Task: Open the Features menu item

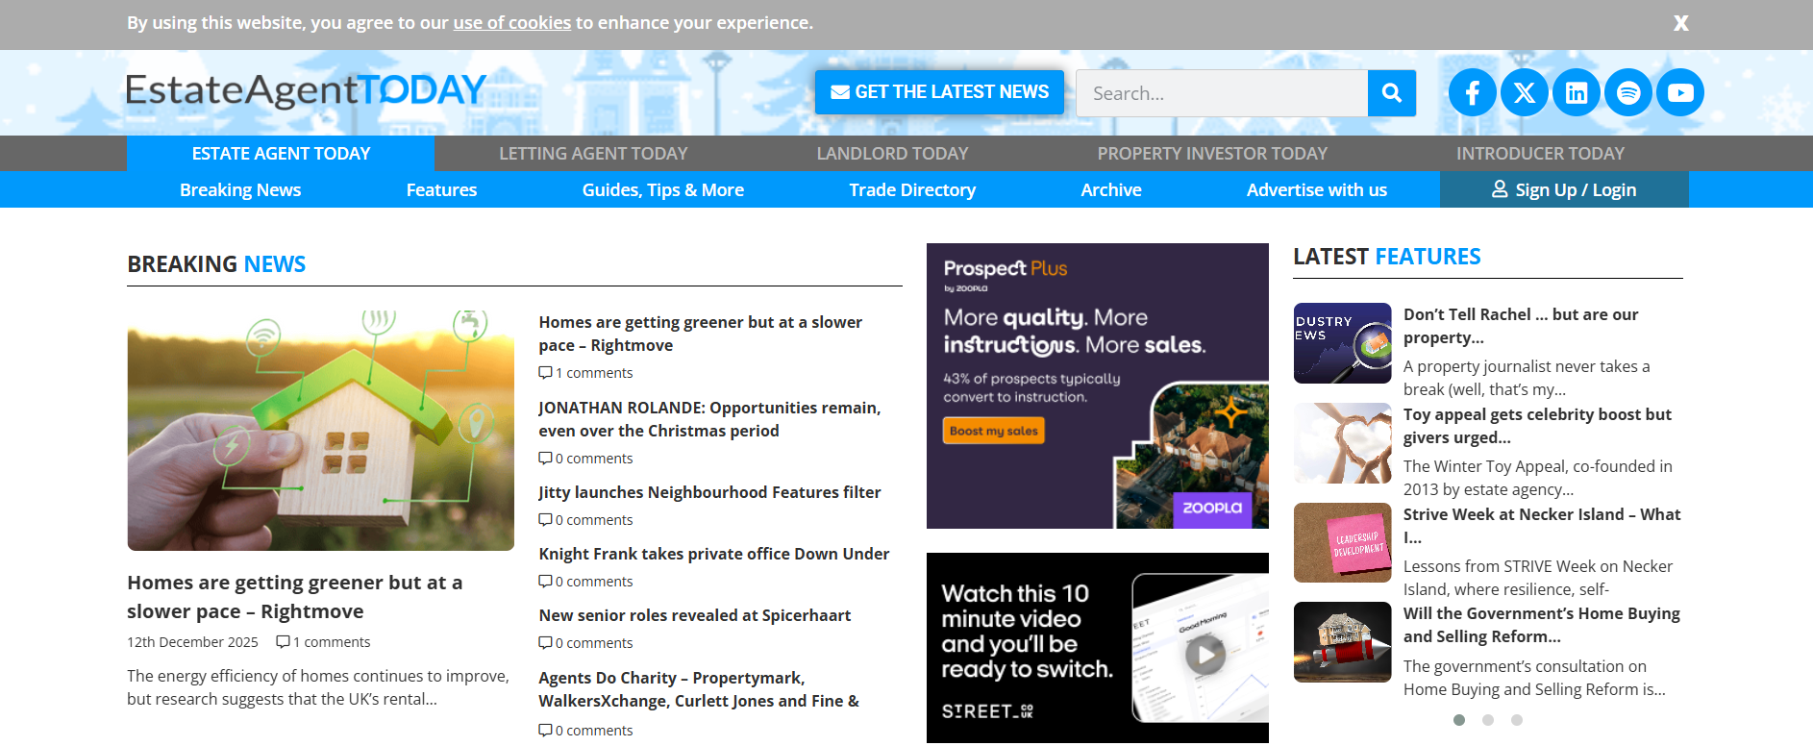Action: (x=441, y=190)
